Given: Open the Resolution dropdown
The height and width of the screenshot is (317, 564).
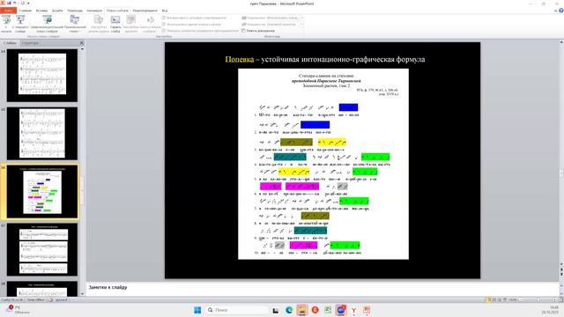Looking at the screenshot, I should [x=301, y=18].
